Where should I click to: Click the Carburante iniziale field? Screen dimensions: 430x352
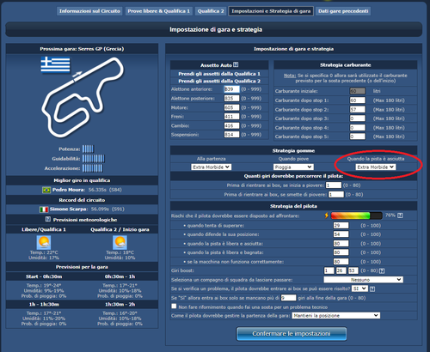358,91
